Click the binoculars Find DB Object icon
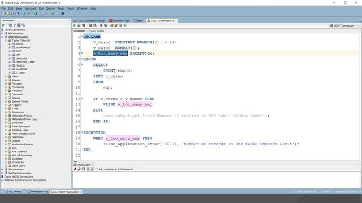The width and height of the screenshot is (362, 203). [63, 14]
